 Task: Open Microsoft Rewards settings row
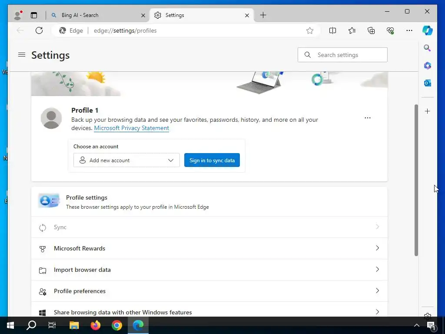click(x=209, y=248)
